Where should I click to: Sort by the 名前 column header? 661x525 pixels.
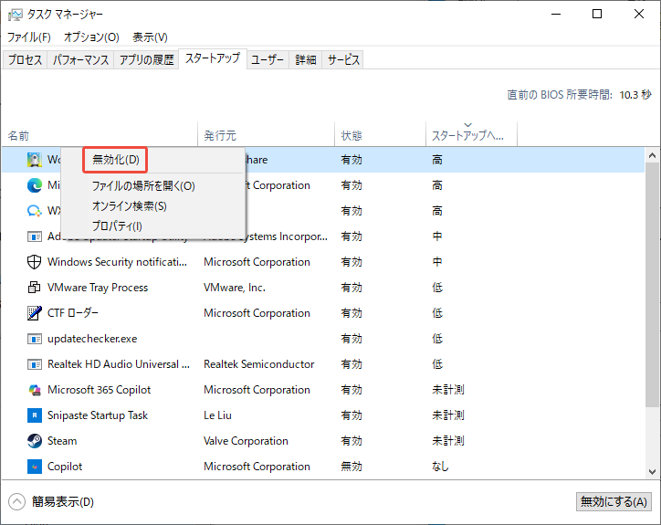click(100, 136)
